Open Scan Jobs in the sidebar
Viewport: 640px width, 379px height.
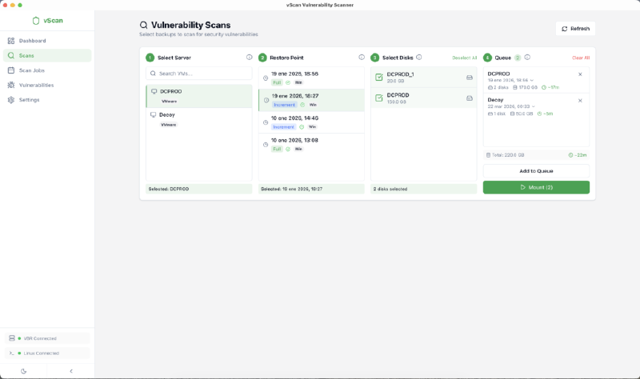click(47, 70)
